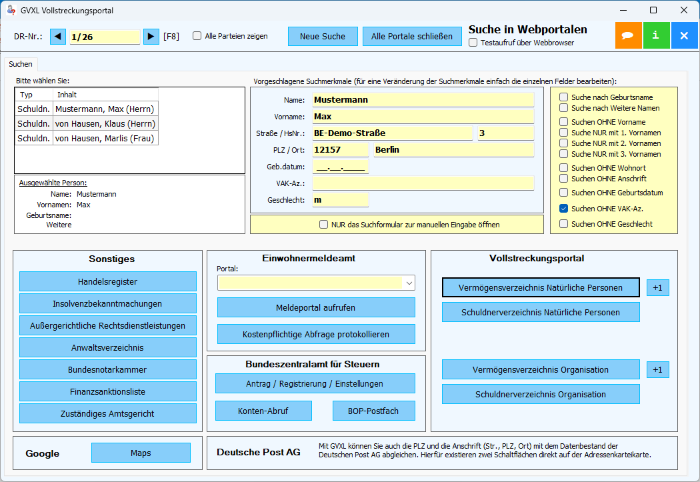Screen dimensions: 700x482
Task: Open BOP-Postfach
Action: [x=373, y=411]
